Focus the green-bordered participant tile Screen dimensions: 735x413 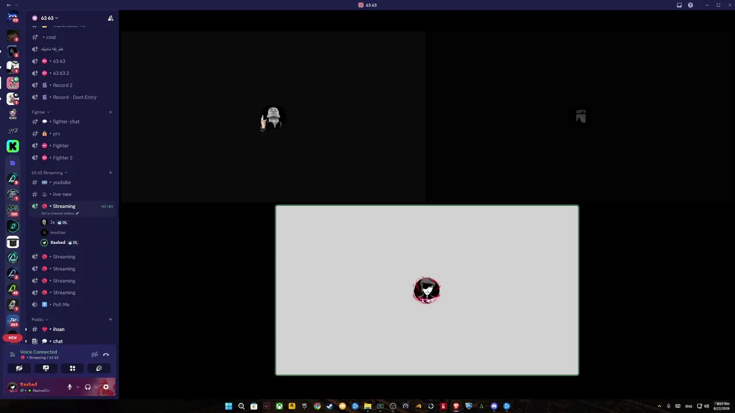pyautogui.click(x=427, y=290)
